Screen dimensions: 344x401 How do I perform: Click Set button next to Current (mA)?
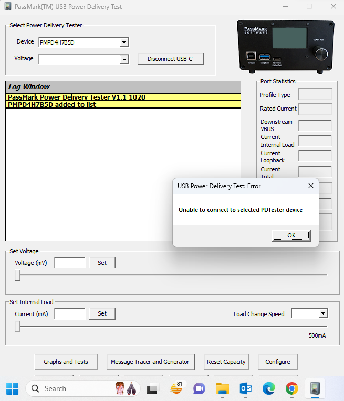pos(102,314)
